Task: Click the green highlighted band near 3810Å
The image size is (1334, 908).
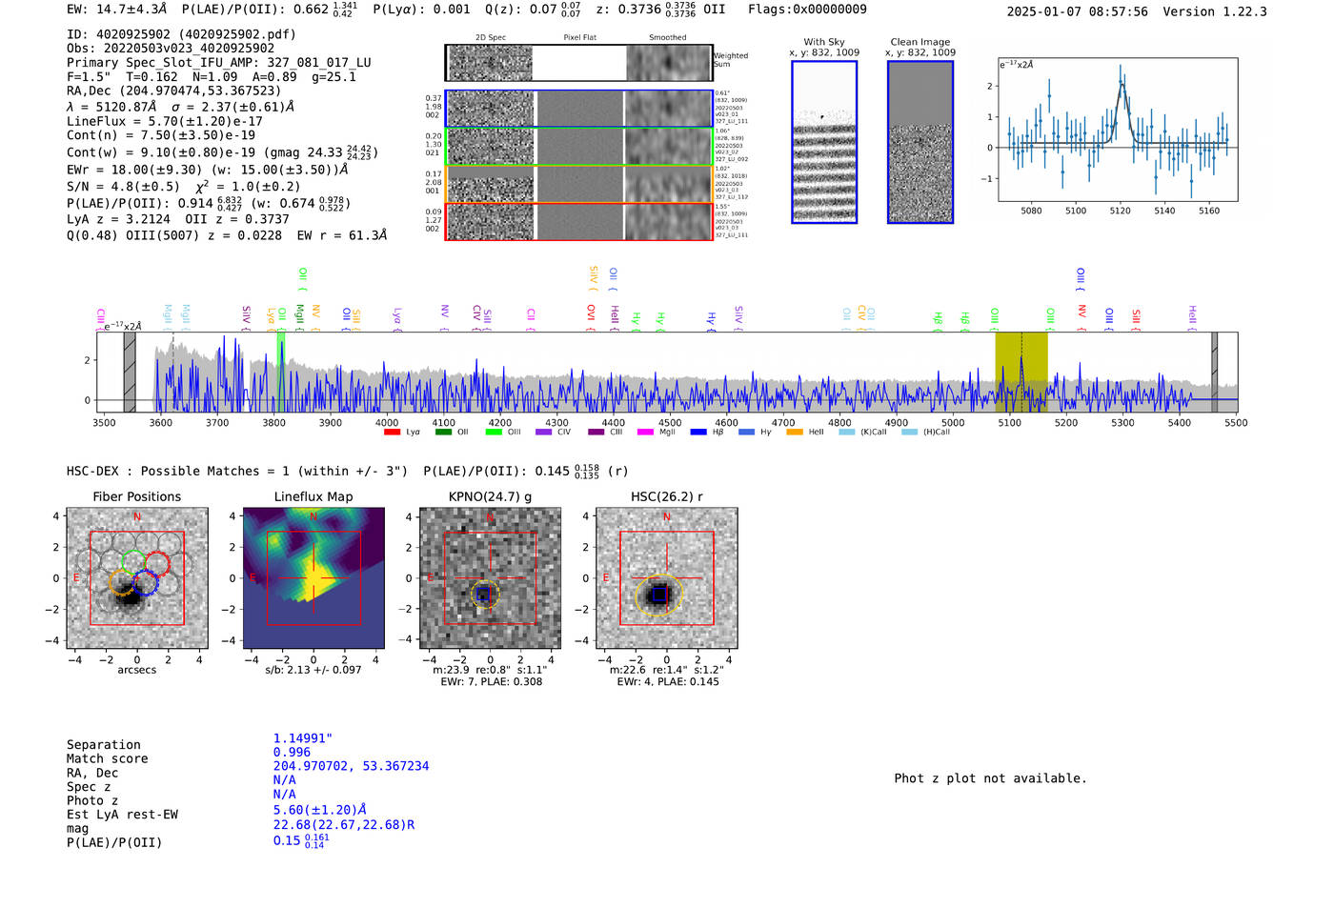Action: 281,373
